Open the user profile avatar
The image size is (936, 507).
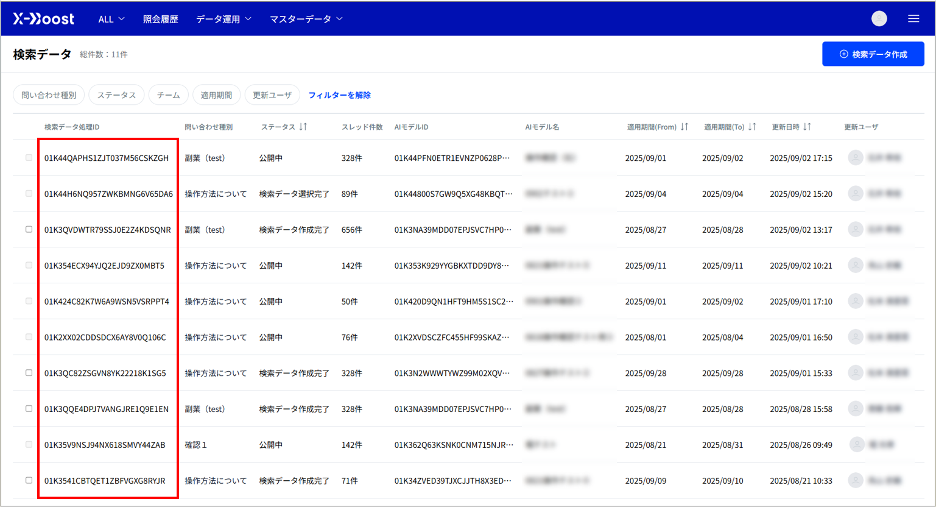(879, 19)
